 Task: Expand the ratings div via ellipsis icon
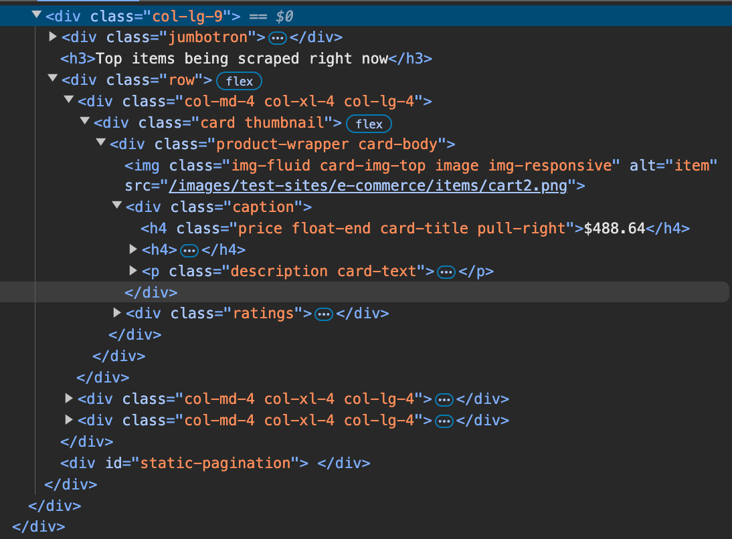323,314
